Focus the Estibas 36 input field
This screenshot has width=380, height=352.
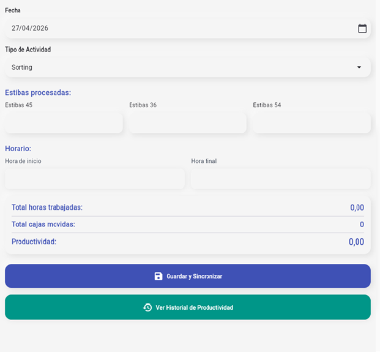coord(188,123)
